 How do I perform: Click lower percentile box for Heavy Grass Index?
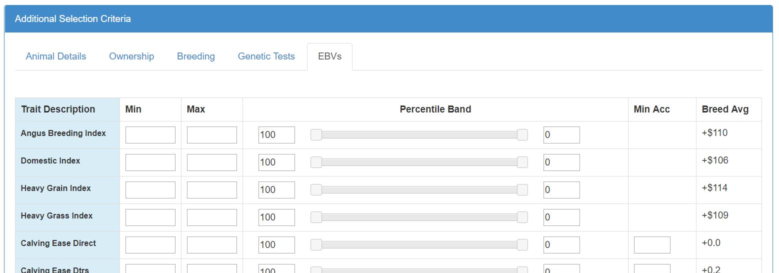tap(561, 217)
